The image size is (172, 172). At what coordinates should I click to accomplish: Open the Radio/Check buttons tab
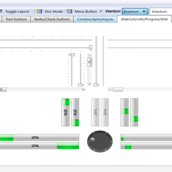point(52,19)
